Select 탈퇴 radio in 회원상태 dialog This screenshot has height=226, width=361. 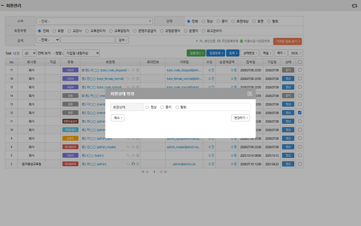click(x=177, y=107)
